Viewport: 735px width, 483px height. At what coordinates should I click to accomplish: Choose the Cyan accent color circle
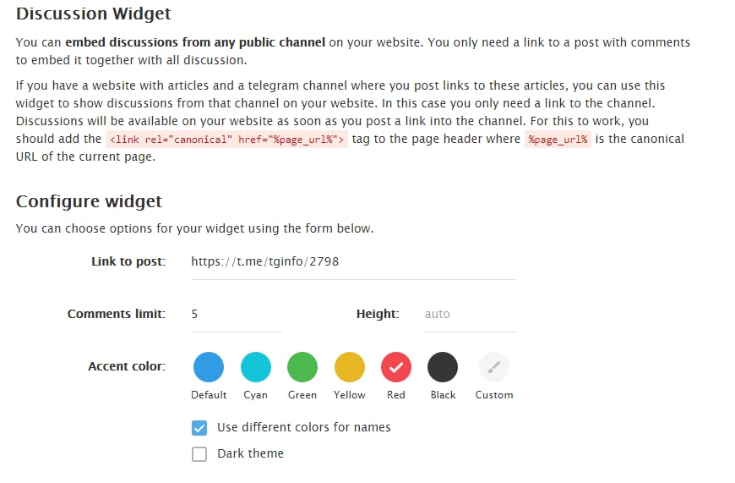click(x=255, y=367)
